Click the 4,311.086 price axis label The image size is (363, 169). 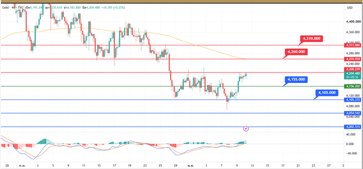353,45
